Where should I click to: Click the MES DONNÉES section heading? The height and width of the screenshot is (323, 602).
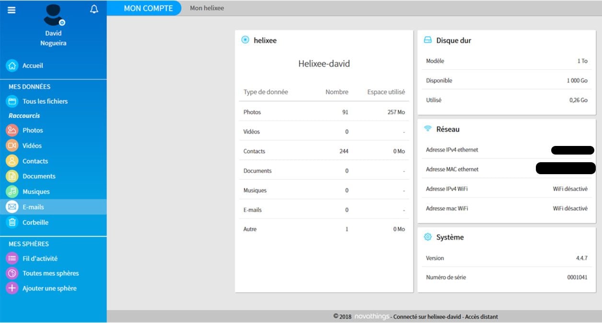click(x=29, y=87)
